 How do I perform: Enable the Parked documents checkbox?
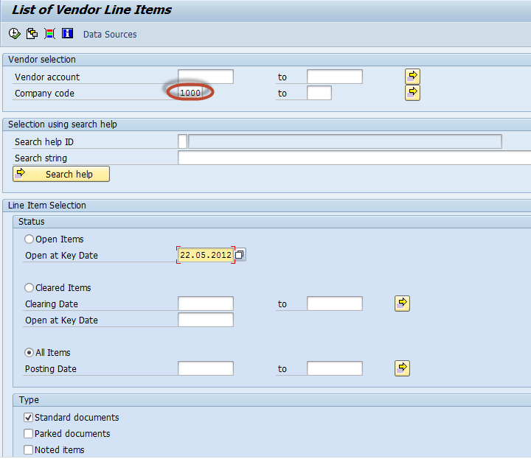point(29,434)
